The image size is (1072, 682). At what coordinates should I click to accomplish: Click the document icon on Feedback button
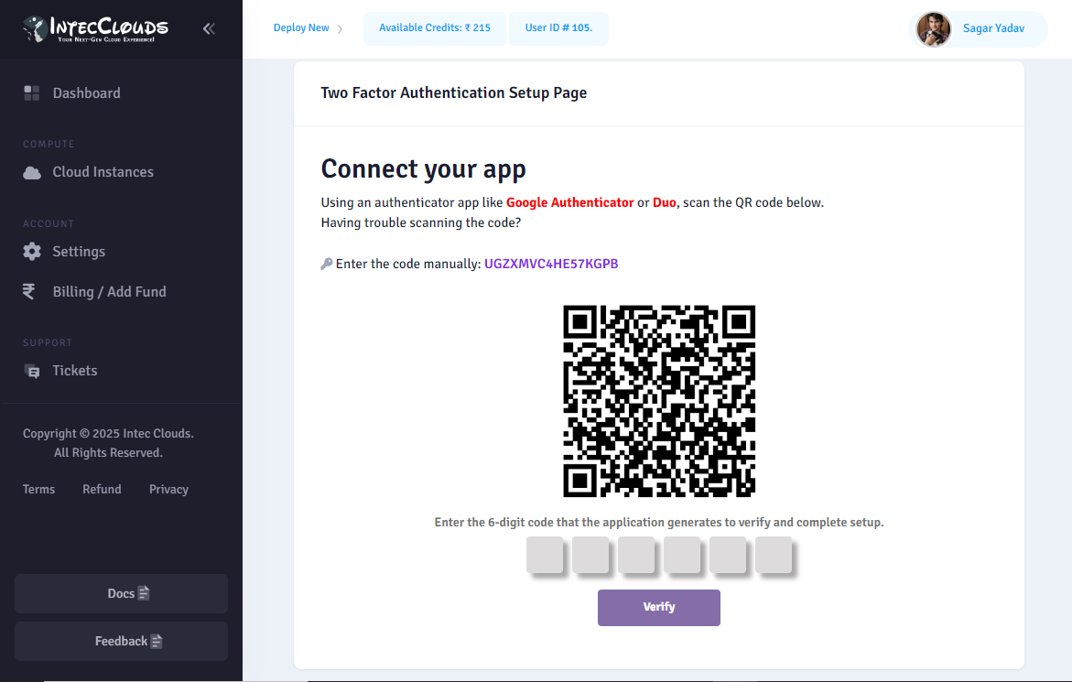tap(157, 641)
